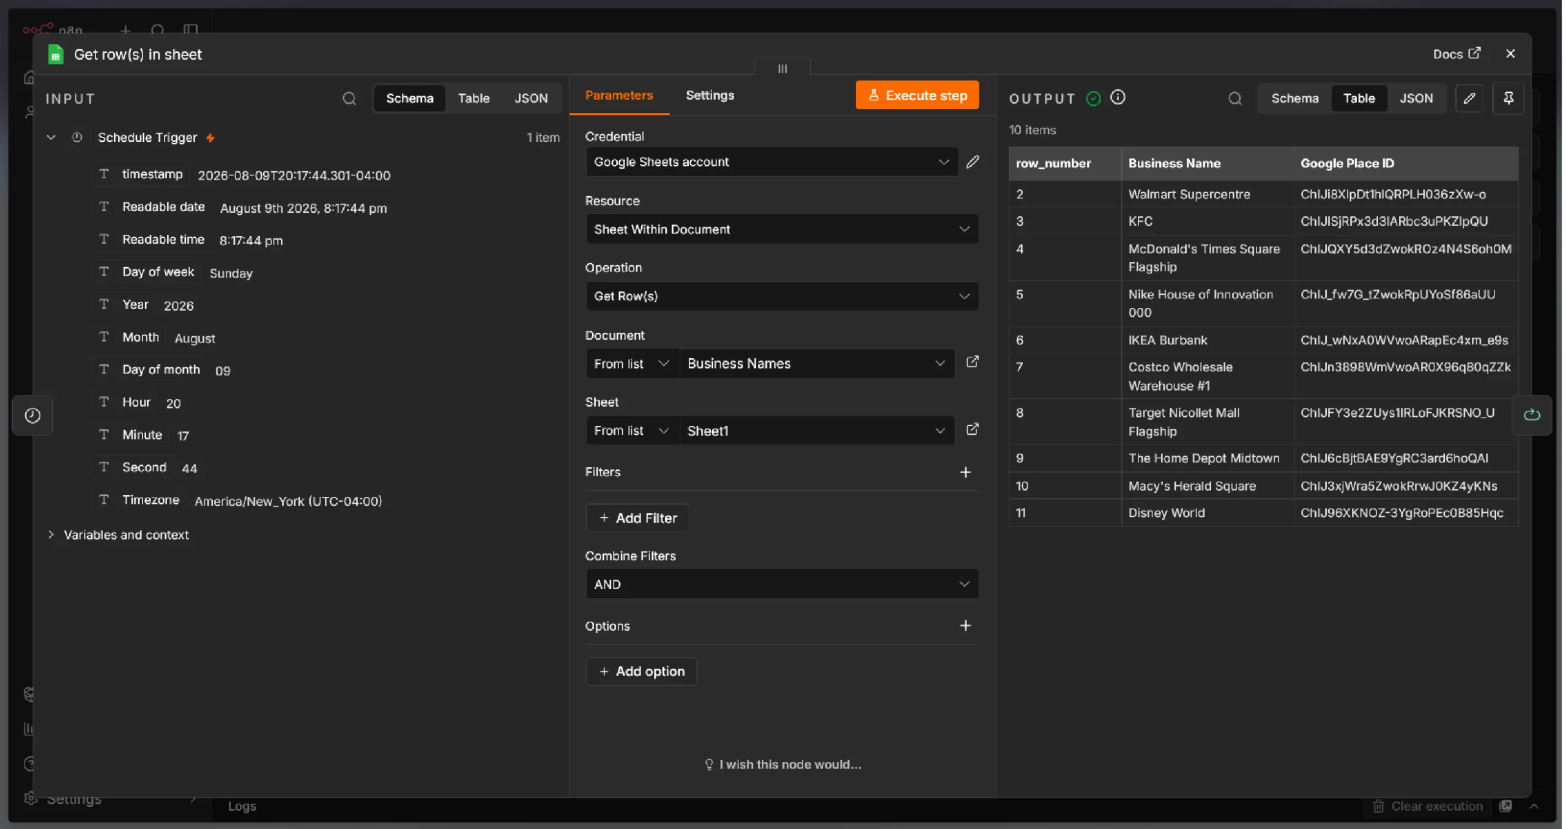Viewport: 1566px width, 829px height.
Task: Show input as Schema view
Action: 409,98
